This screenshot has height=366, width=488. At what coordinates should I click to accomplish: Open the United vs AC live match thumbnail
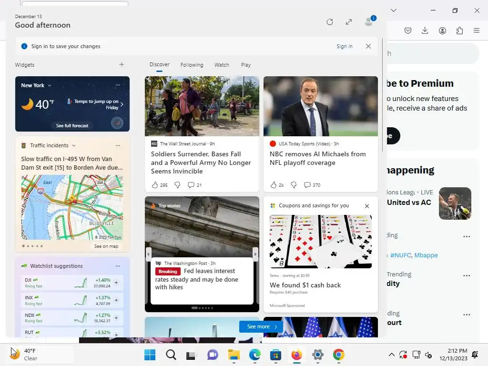click(x=455, y=203)
